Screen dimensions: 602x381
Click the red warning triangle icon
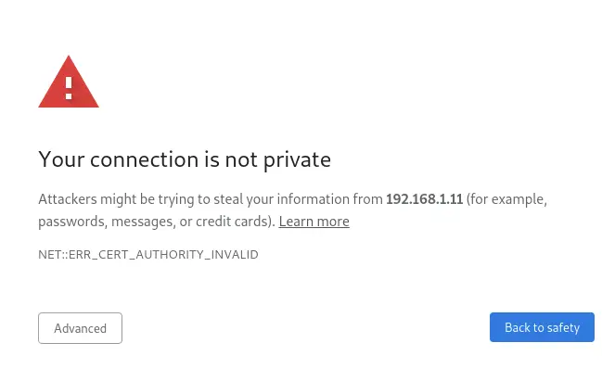pos(69,82)
